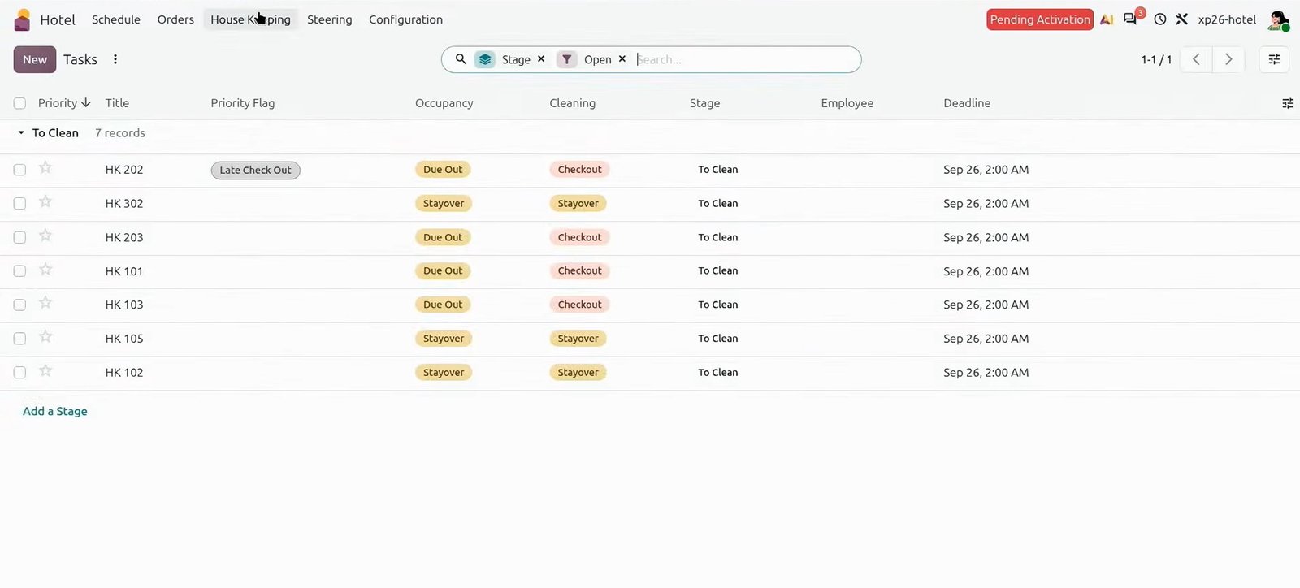Viewport: 1300px width, 588px height.
Task: Remove the Stage grouping facet
Action: tap(541, 59)
